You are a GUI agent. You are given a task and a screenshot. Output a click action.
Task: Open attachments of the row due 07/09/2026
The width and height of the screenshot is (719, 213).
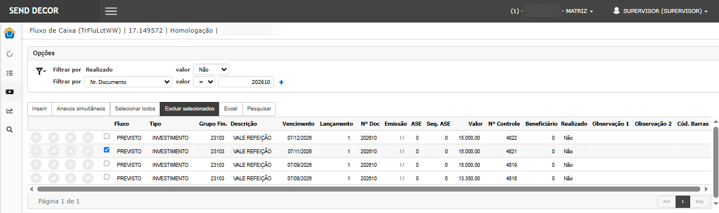pyautogui.click(x=87, y=165)
